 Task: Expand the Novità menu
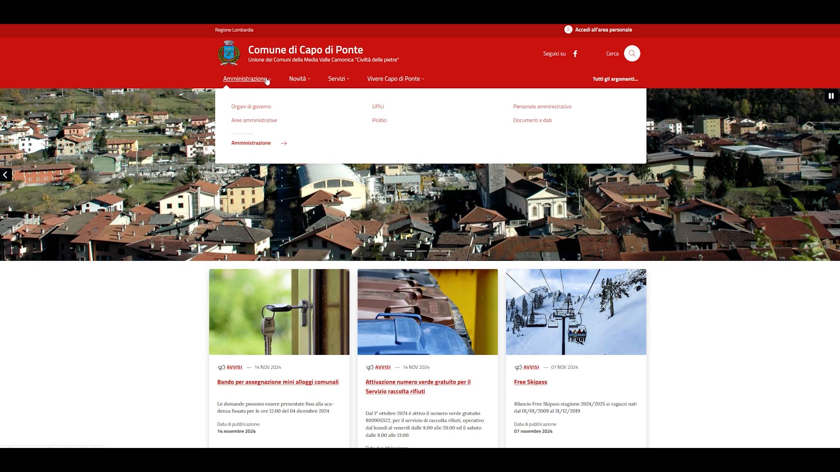coord(300,79)
